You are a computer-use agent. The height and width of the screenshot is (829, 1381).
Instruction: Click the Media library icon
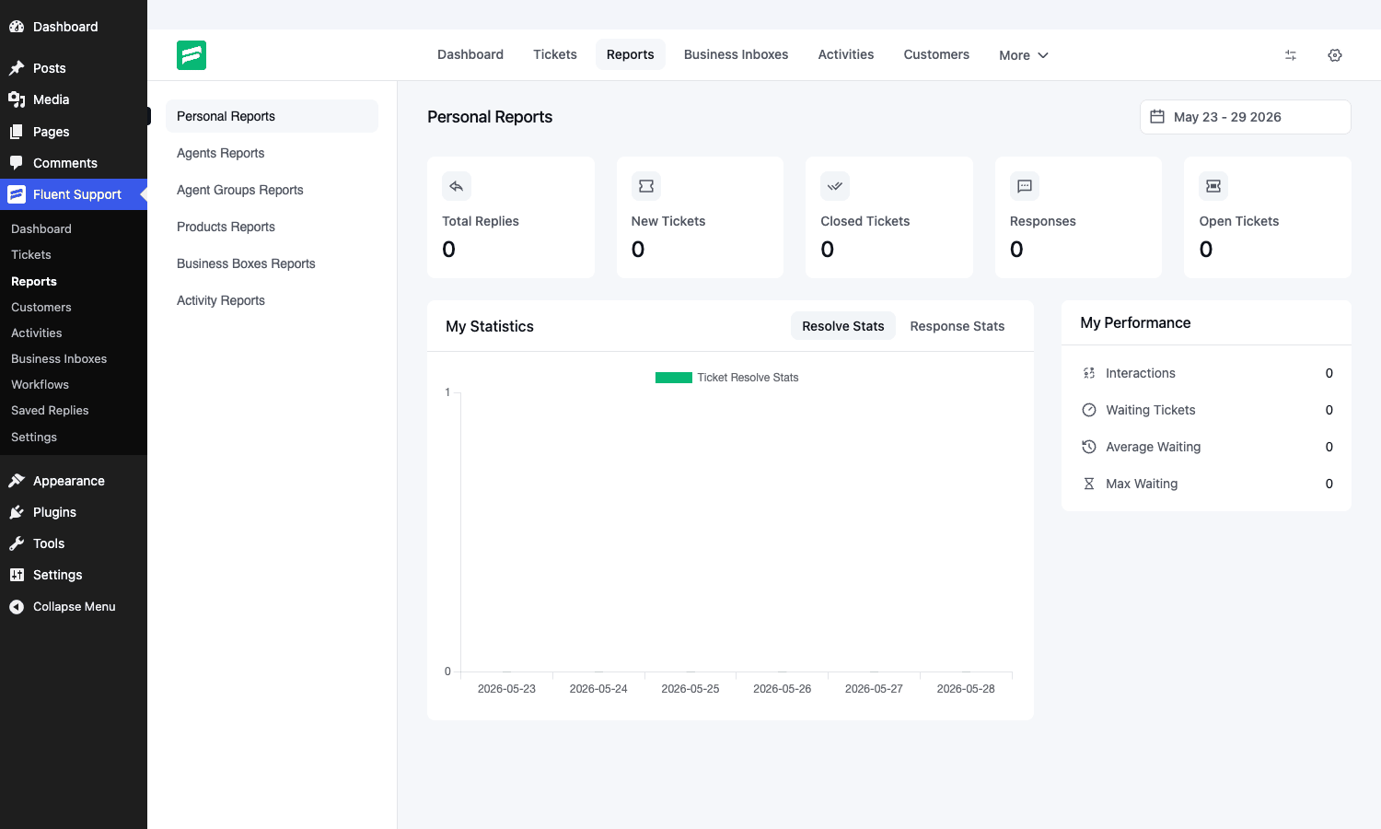click(x=17, y=99)
